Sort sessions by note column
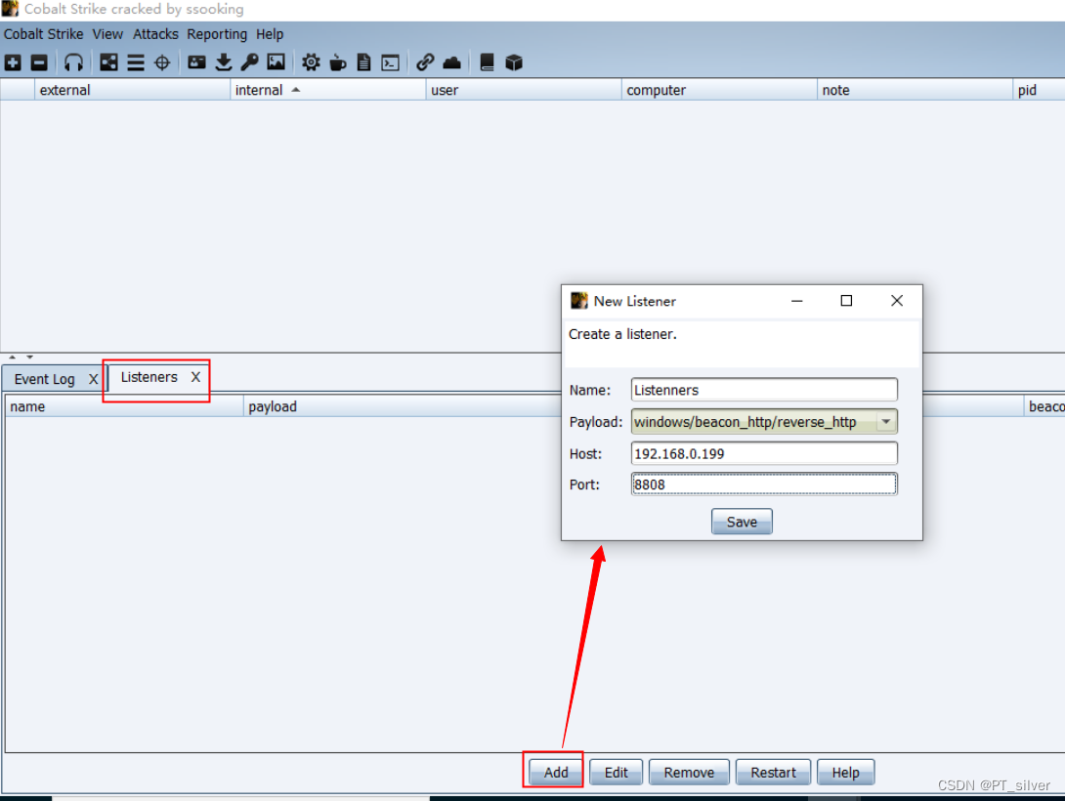The height and width of the screenshot is (801, 1065). pyautogui.click(x=915, y=90)
